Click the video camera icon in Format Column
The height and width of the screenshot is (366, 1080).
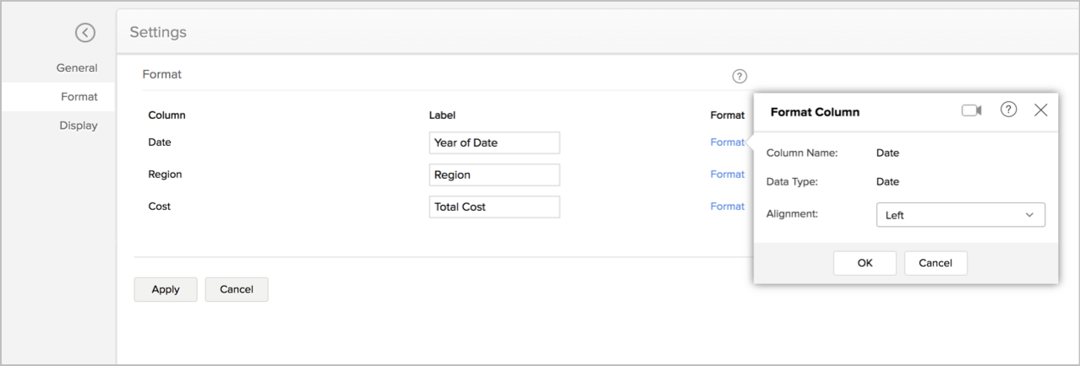[x=972, y=110]
